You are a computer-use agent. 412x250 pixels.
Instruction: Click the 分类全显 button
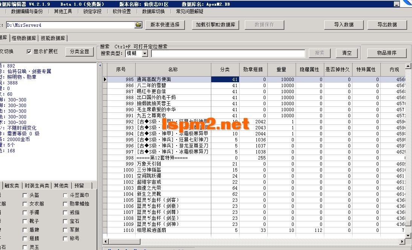coord(79,52)
